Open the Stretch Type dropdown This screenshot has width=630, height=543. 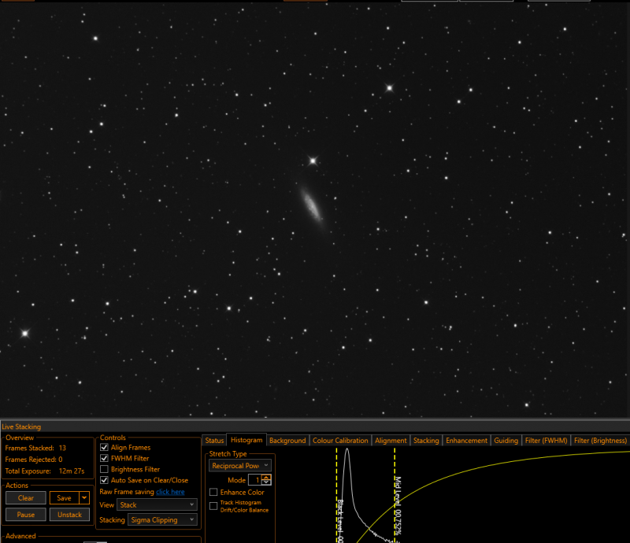coord(240,466)
